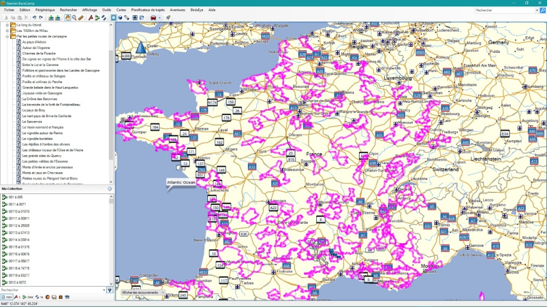Viewport: 547px width, 307px height.
Task: Select the New Track footprints tool
Action: pos(104,18)
